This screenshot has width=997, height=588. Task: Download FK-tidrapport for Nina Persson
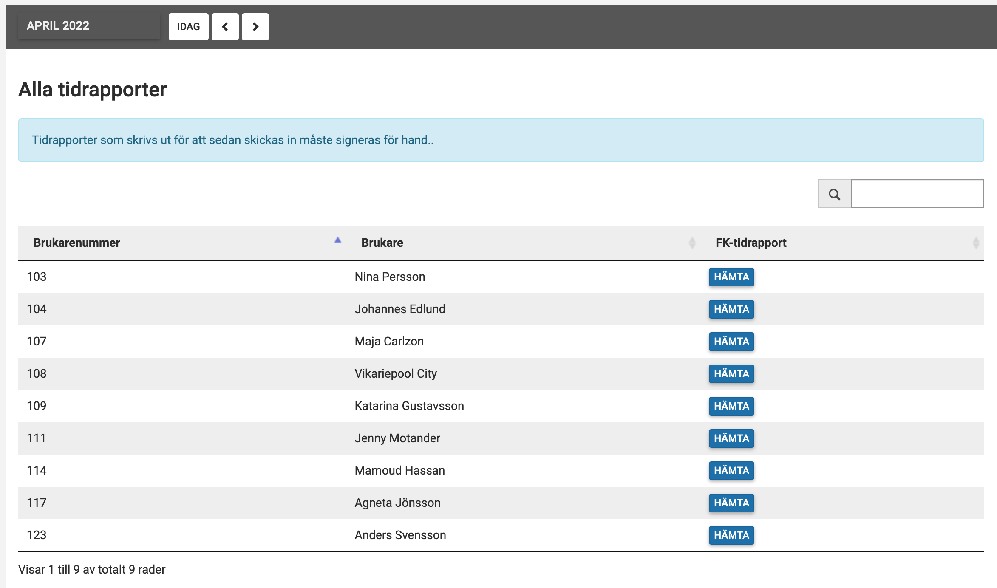click(731, 277)
